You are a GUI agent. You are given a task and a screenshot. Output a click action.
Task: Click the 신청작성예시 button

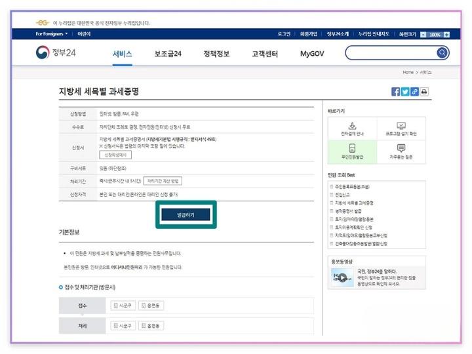pos(115,155)
